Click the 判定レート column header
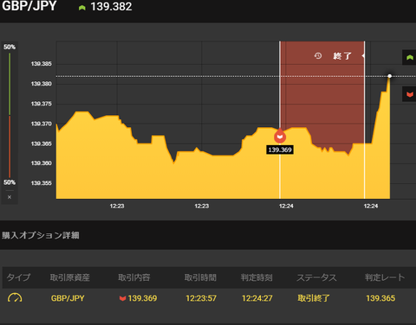 pyautogui.click(x=385, y=277)
